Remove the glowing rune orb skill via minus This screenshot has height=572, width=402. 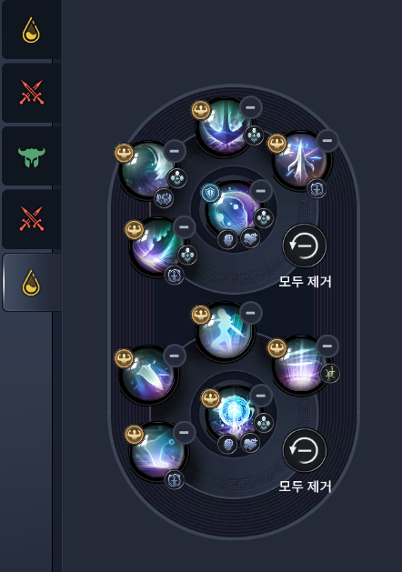pyautogui.click(x=260, y=396)
